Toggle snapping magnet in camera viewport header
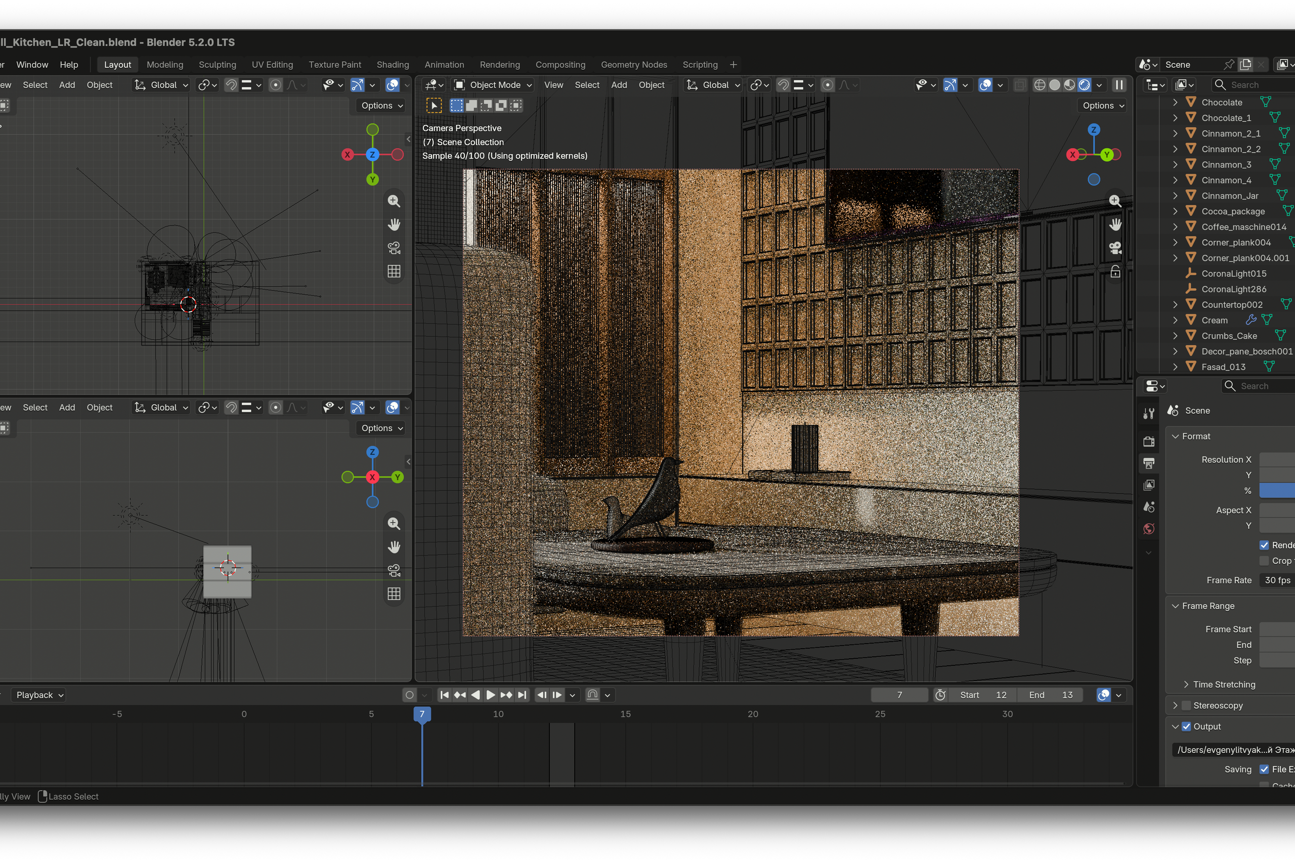The width and height of the screenshot is (1295, 863). [783, 85]
